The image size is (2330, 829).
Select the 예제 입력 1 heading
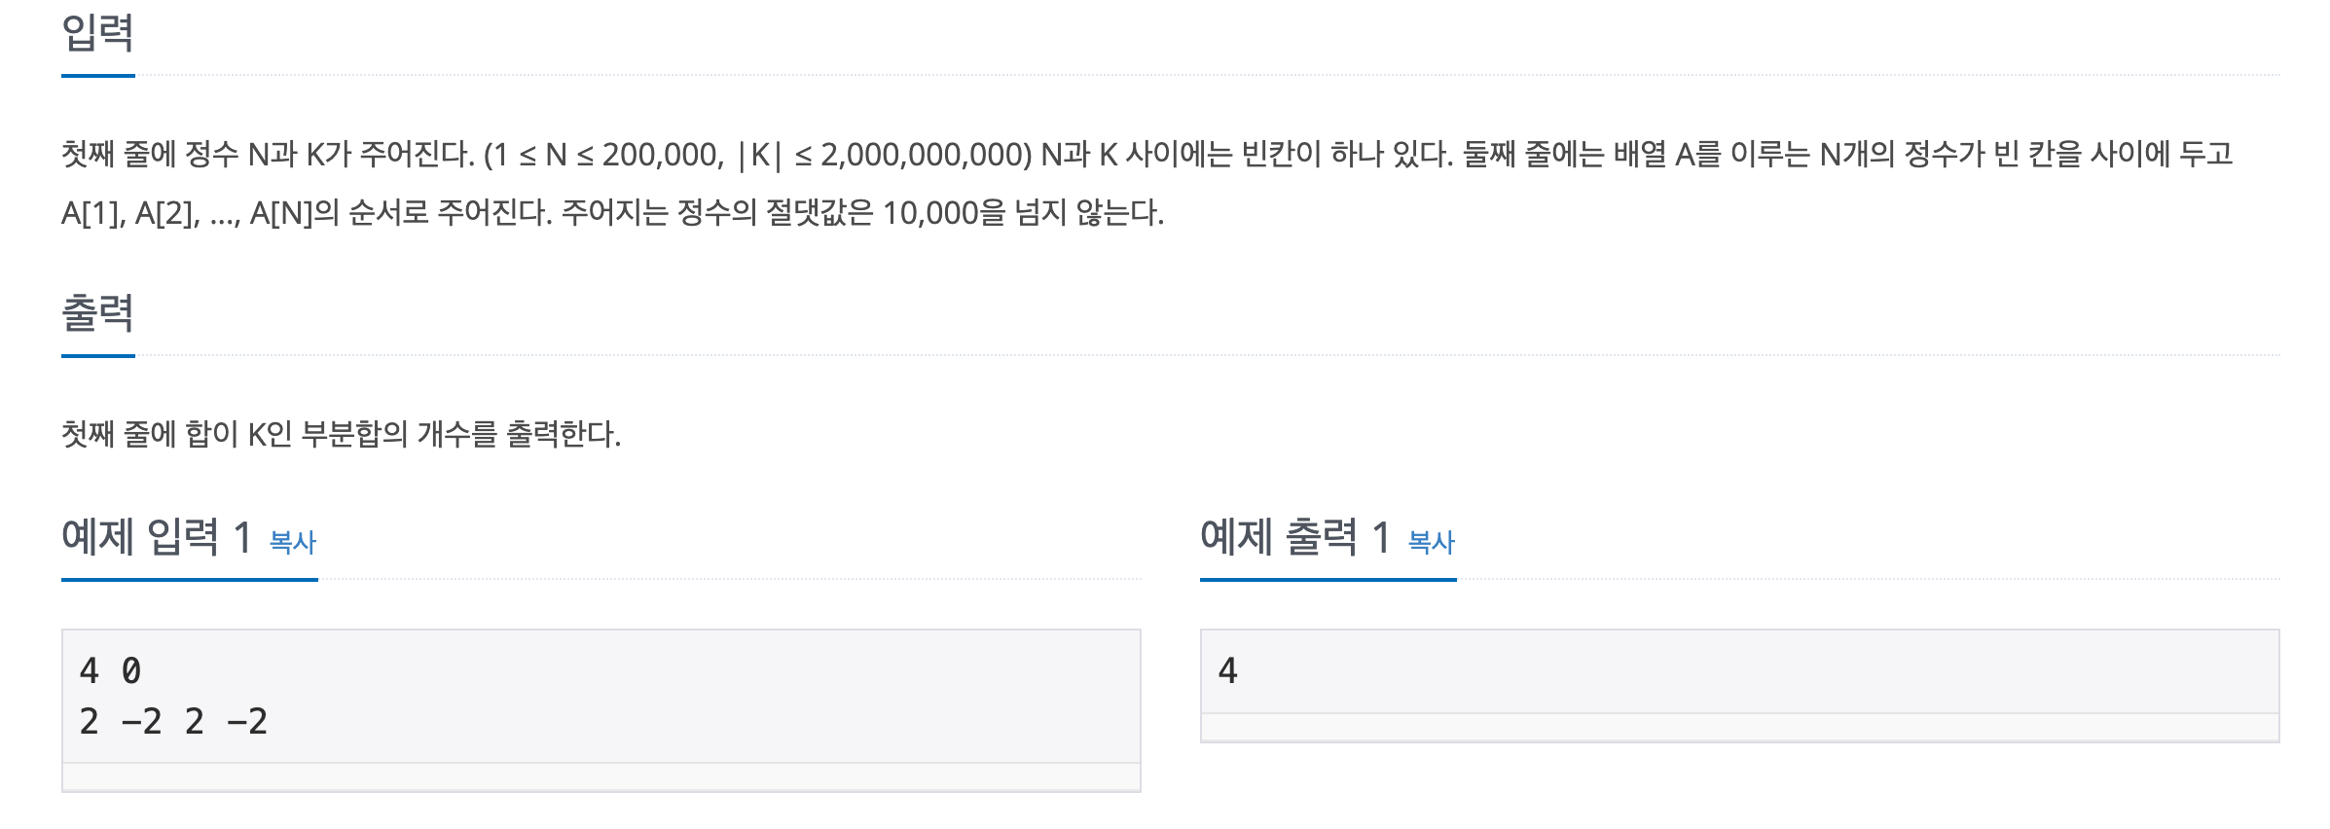click(157, 536)
